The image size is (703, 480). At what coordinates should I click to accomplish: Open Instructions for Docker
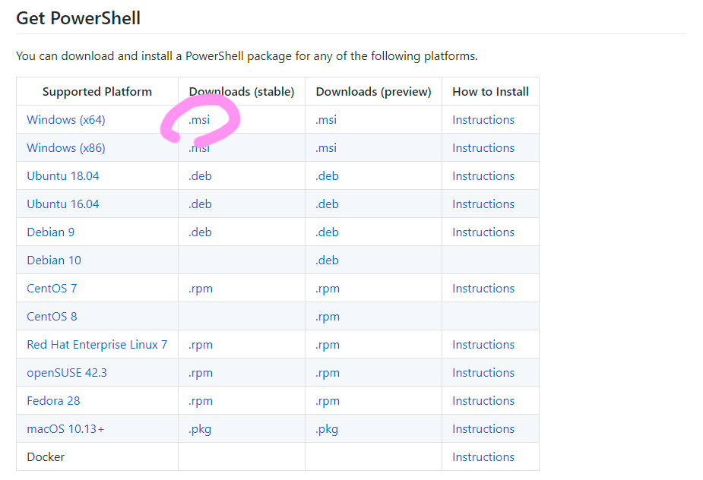click(483, 457)
